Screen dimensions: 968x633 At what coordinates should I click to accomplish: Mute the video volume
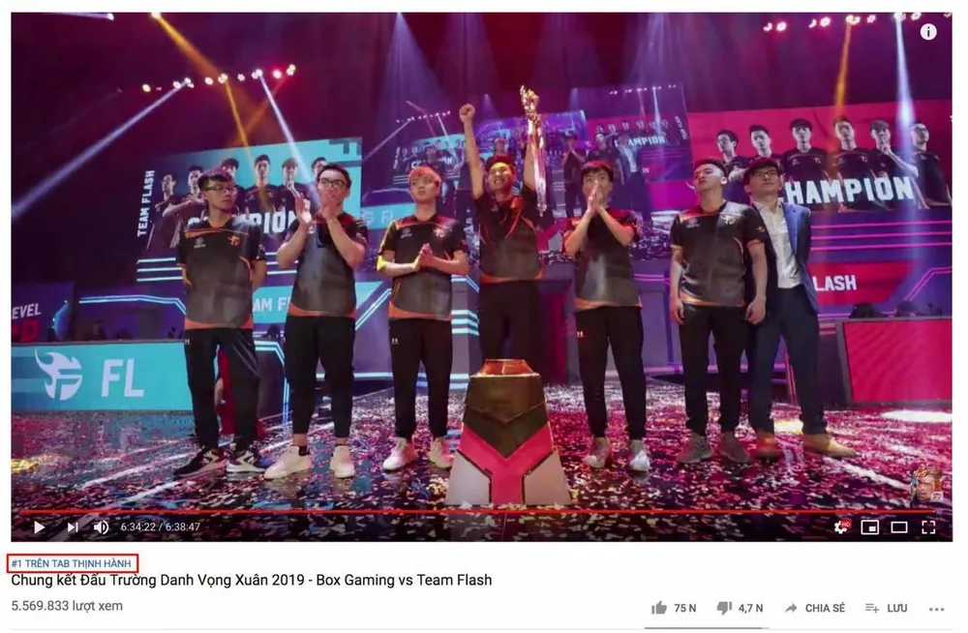tap(101, 527)
